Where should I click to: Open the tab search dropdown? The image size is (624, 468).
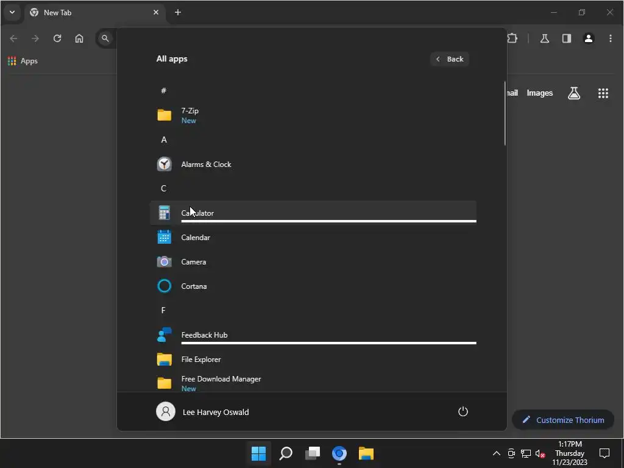click(x=12, y=12)
